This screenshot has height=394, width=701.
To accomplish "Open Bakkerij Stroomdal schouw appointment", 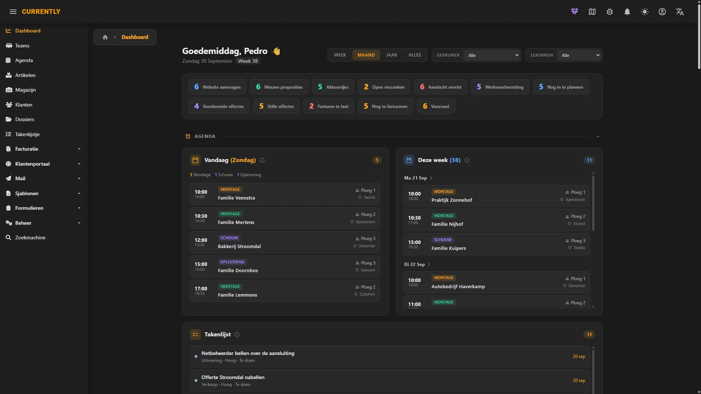I will pyautogui.click(x=285, y=242).
